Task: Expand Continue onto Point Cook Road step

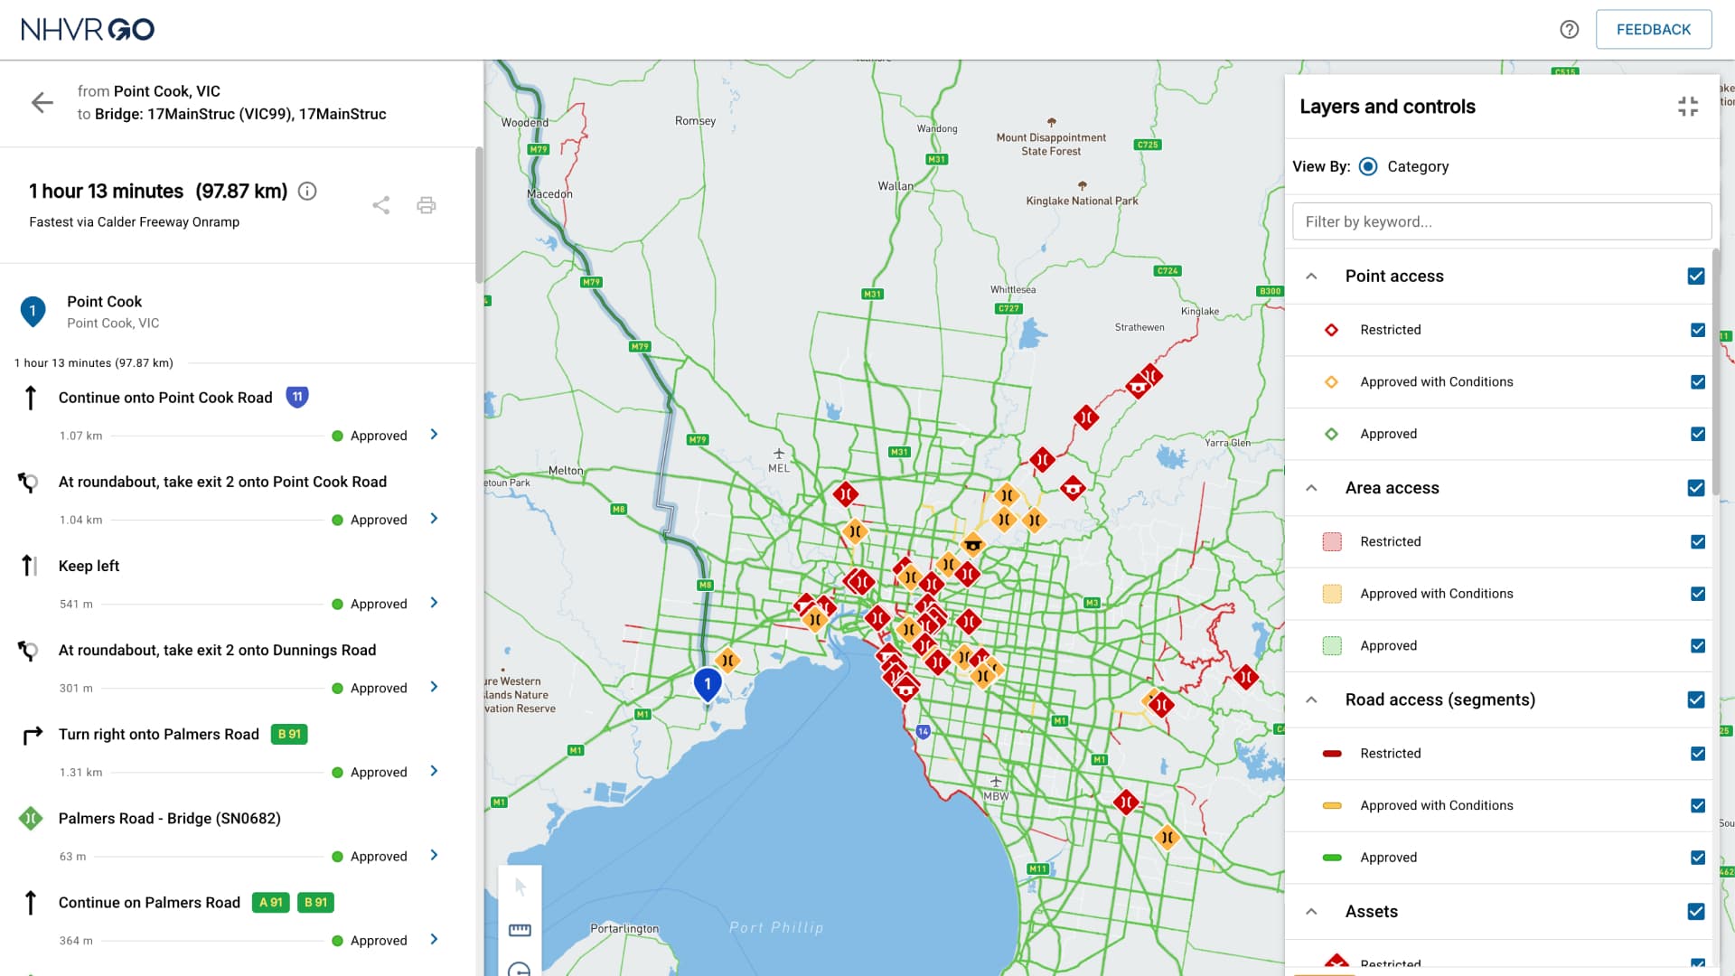Action: [x=434, y=435]
